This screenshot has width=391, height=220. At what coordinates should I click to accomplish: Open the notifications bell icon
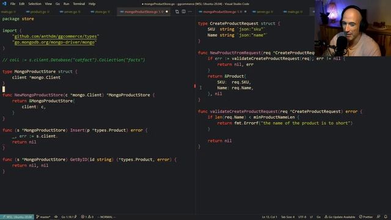[386, 217]
